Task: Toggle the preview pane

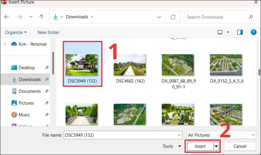Action: (x=240, y=32)
